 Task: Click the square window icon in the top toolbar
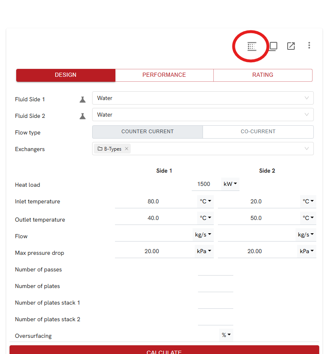[273, 46]
